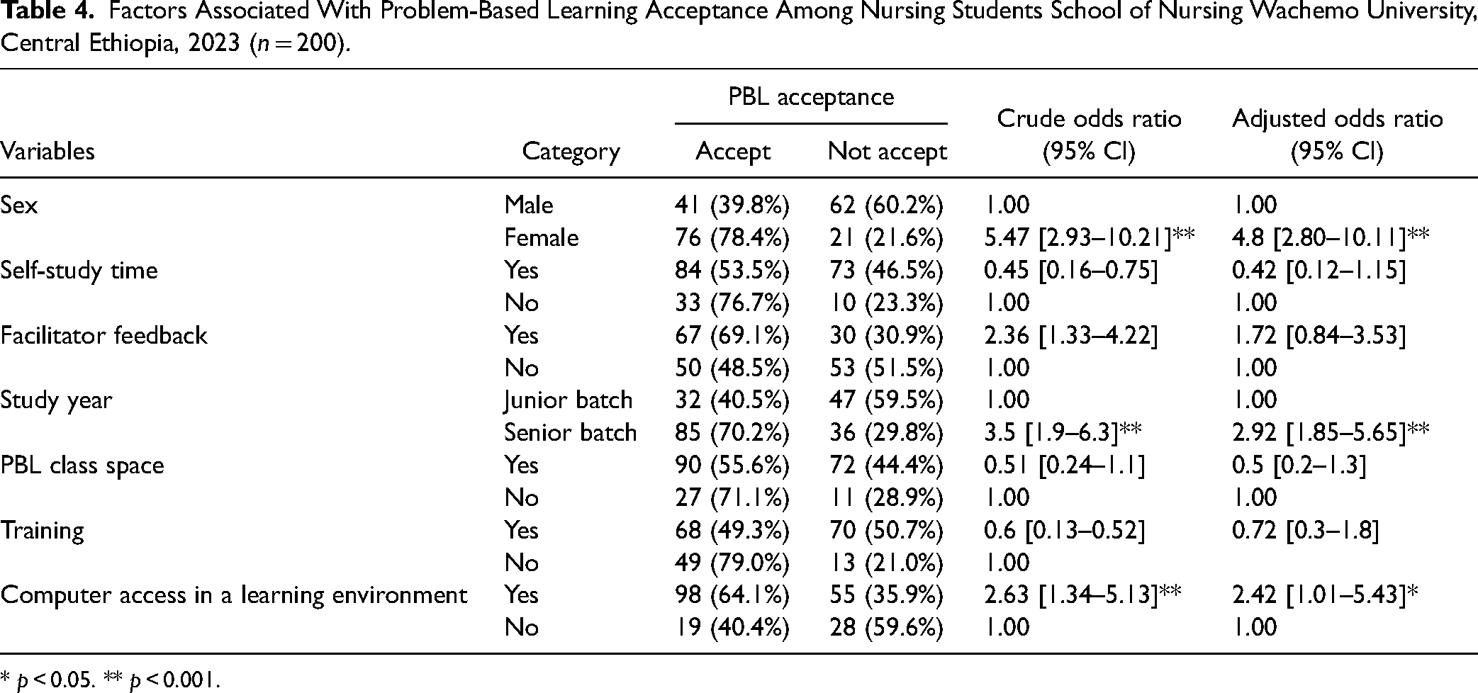Select Senior batch category cell
This screenshot has height=693, width=1478.
click(570, 432)
